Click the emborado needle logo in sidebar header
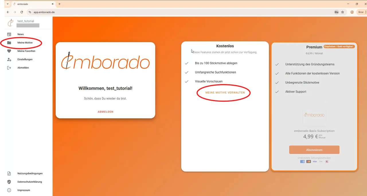This screenshot has width=367, height=196. coord(10,23)
